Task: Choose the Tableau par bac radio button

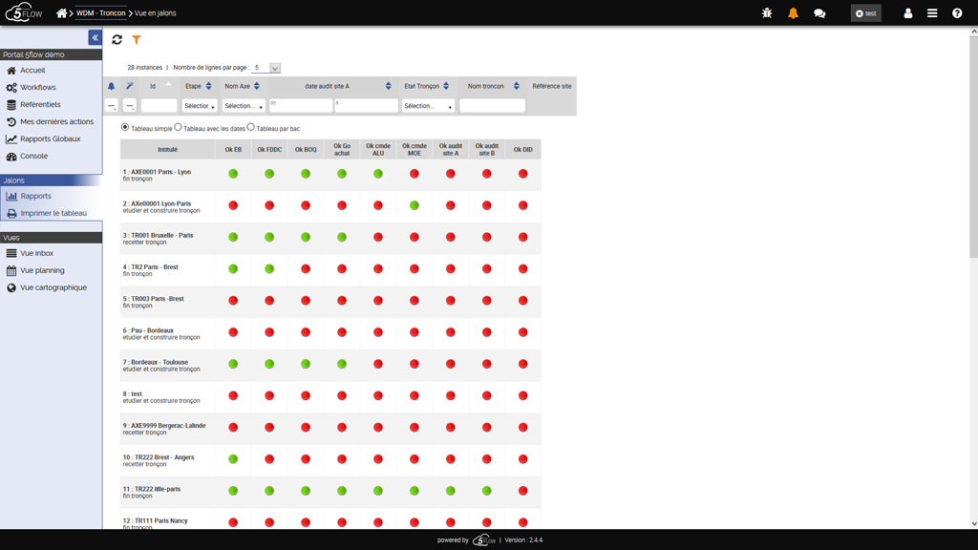Action: pyautogui.click(x=251, y=127)
